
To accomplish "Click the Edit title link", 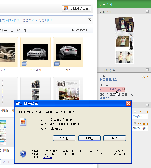I will (145, 77).
